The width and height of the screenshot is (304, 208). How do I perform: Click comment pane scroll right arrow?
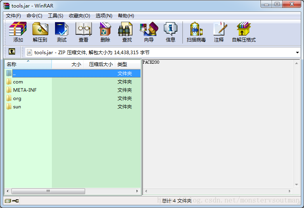tap(290, 191)
